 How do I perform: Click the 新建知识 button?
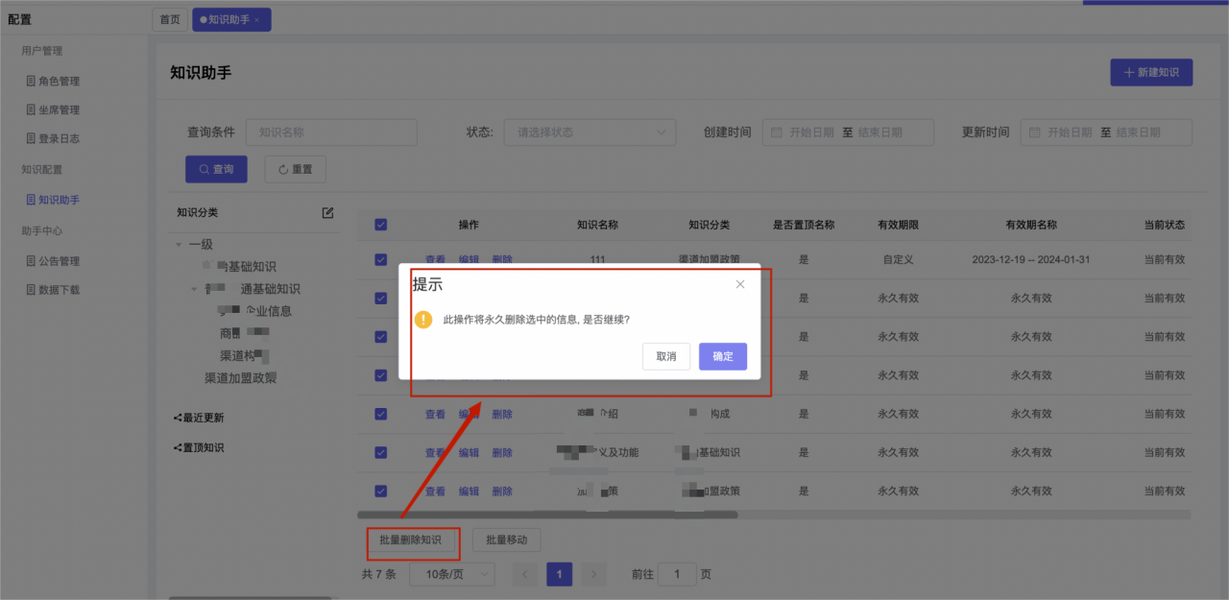(1151, 73)
